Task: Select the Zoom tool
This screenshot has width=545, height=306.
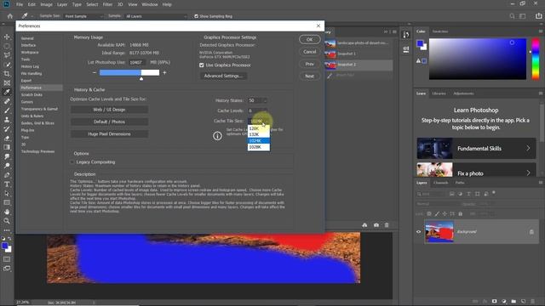Action: 7,221
